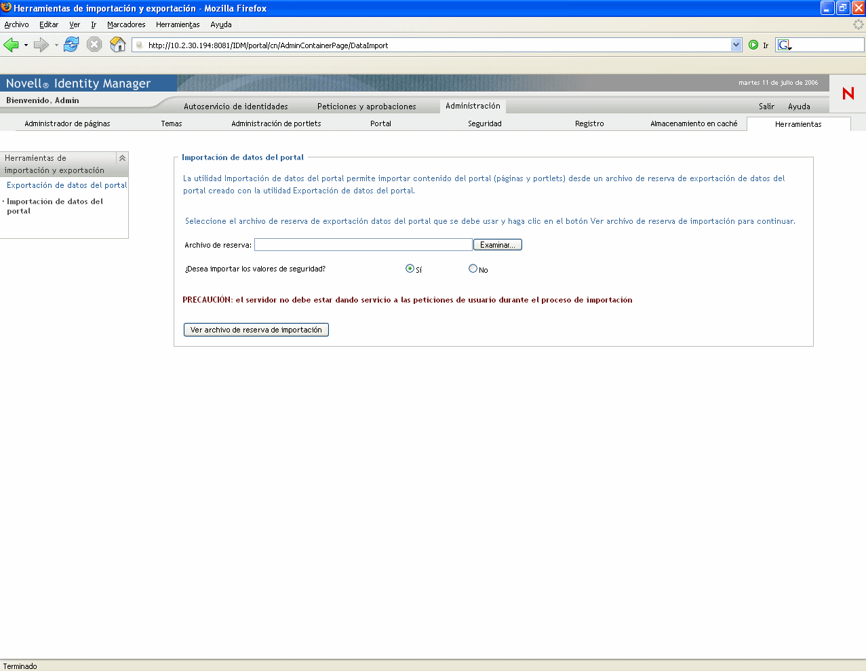
Task: Switch to Peticiones y aprobaciones tab
Action: [367, 107]
